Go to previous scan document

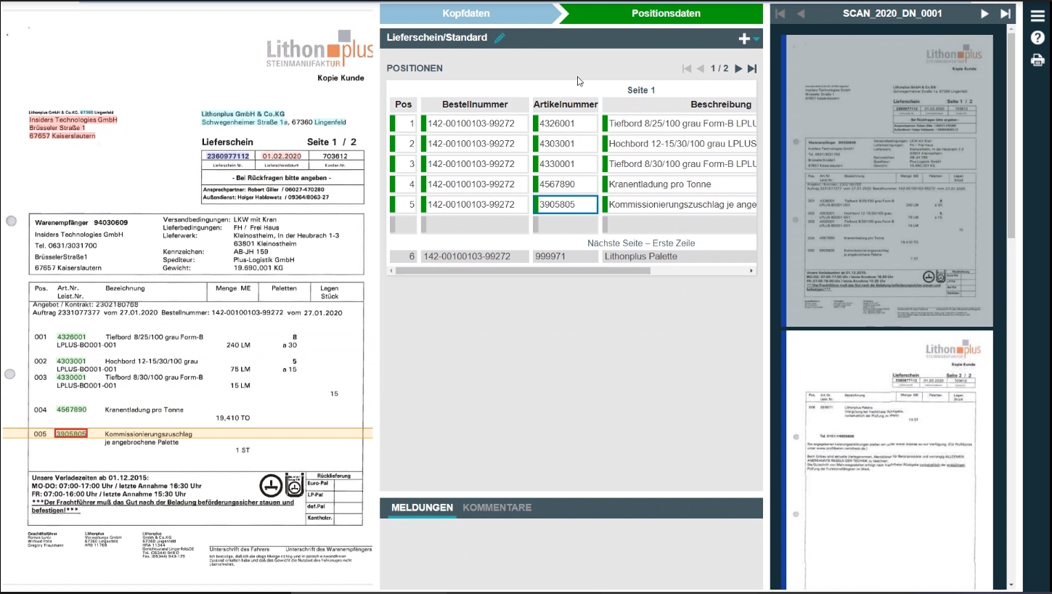801,13
